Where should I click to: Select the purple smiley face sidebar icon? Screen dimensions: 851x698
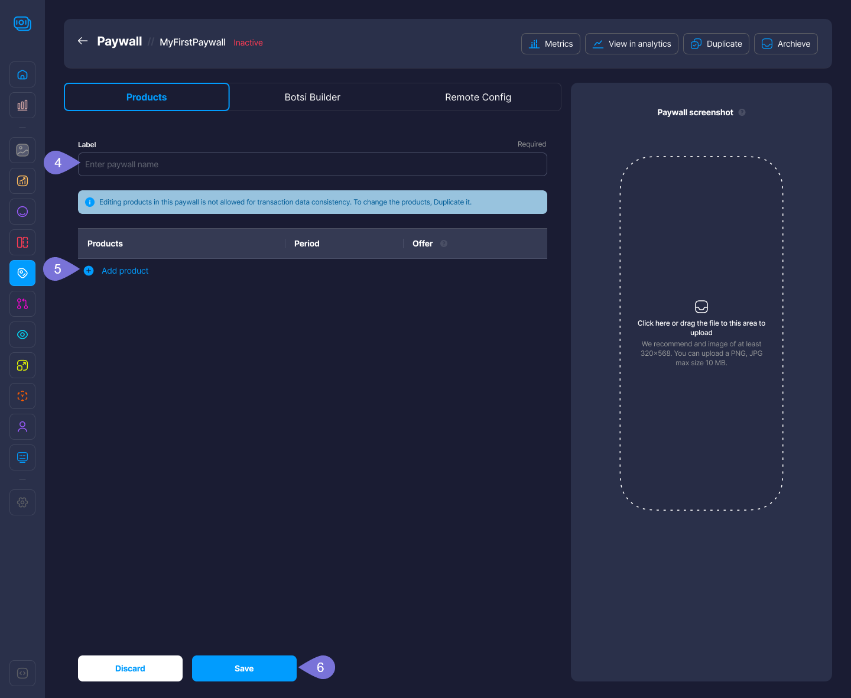22,212
